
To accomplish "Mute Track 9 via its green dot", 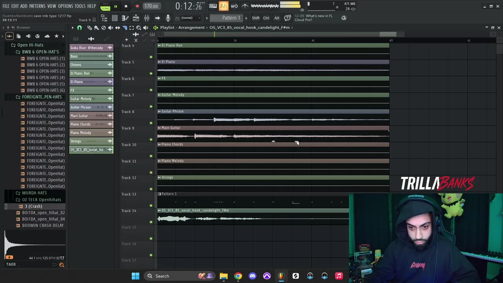I will pyautogui.click(x=151, y=140).
